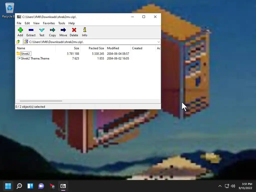Show hidden system tray icons

pos(220,186)
